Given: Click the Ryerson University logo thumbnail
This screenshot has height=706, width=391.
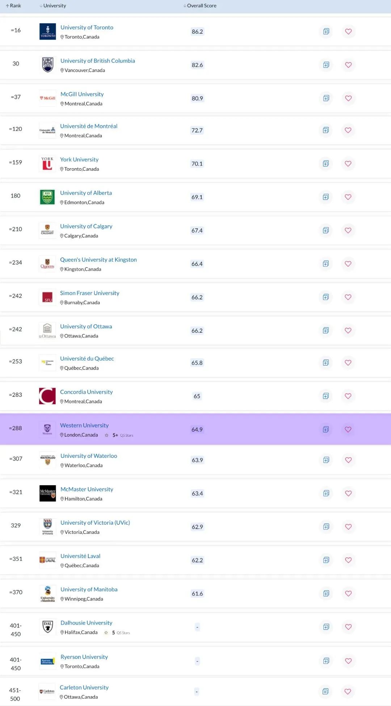Looking at the screenshot, I should click(x=47, y=661).
